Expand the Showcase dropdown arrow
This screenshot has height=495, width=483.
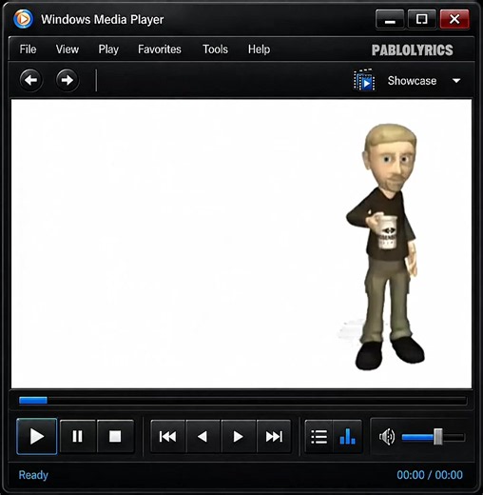pos(456,81)
